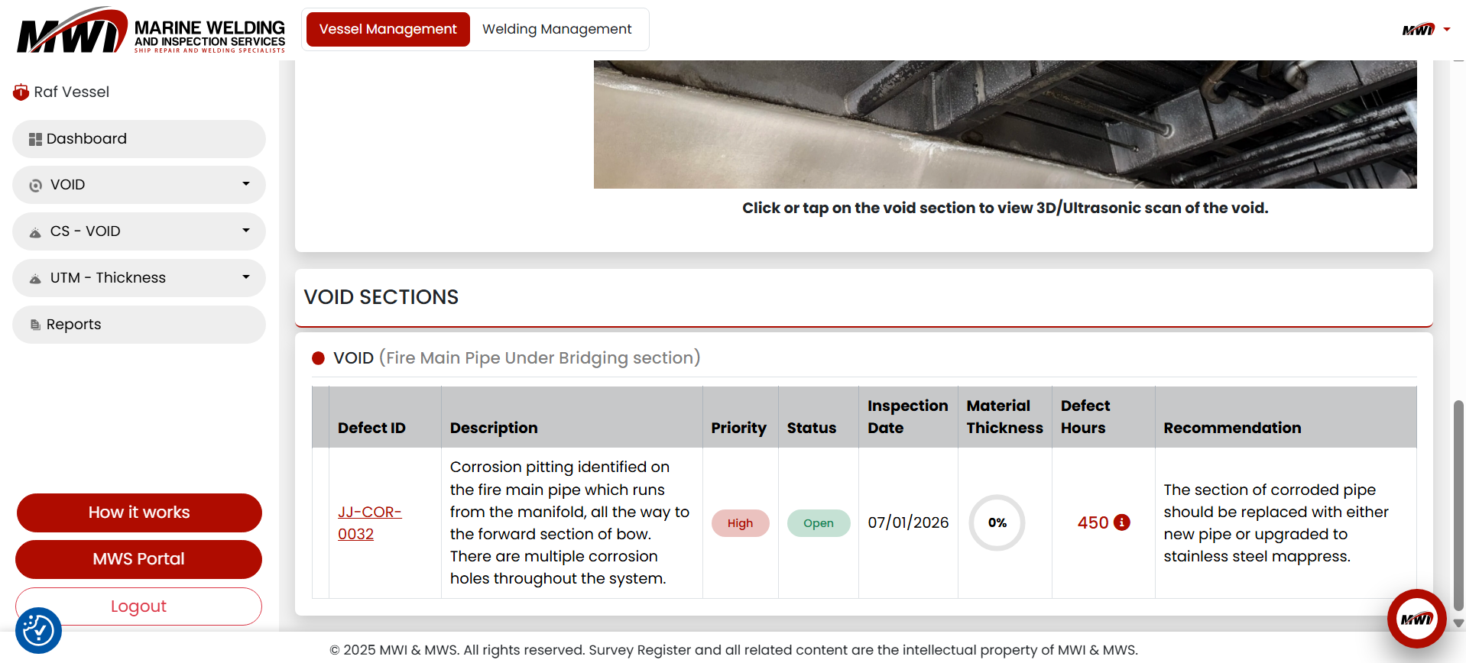Click the 3D/Ultrasonic scan instruction caption
Screen dimensions: 1466x663
pos(1005,209)
